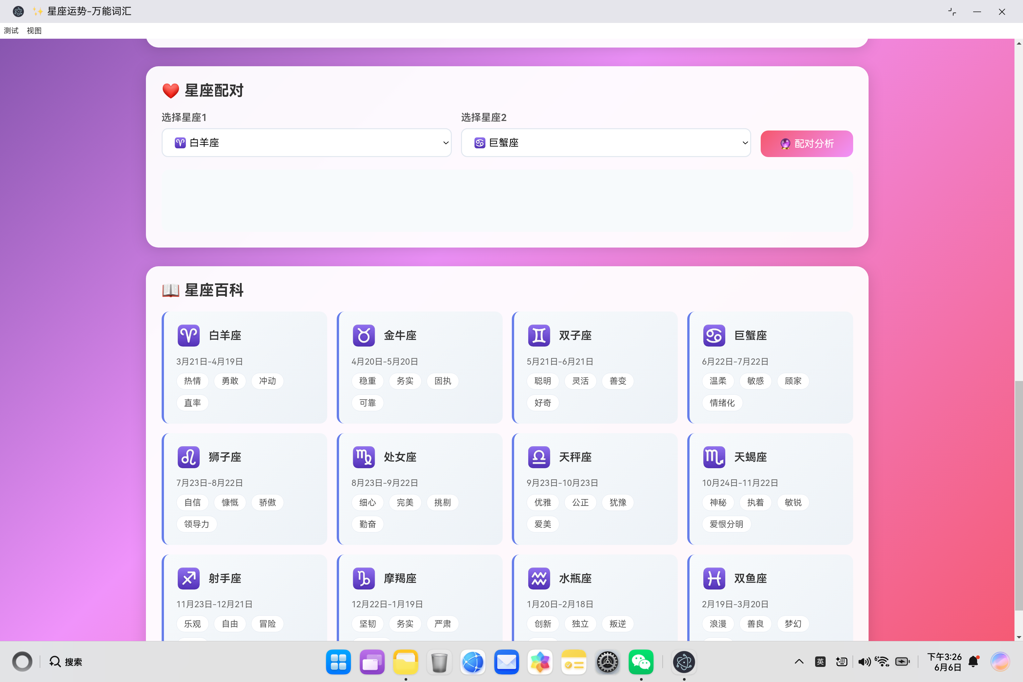The width and height of the screenshot is (1023, 682).
Task: Open the purple multitasking windows icon in dock
Action: click(x=372, y=662)
